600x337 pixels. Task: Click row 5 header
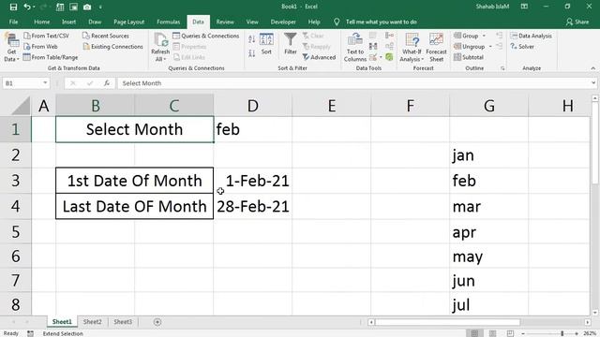[15, 231]
